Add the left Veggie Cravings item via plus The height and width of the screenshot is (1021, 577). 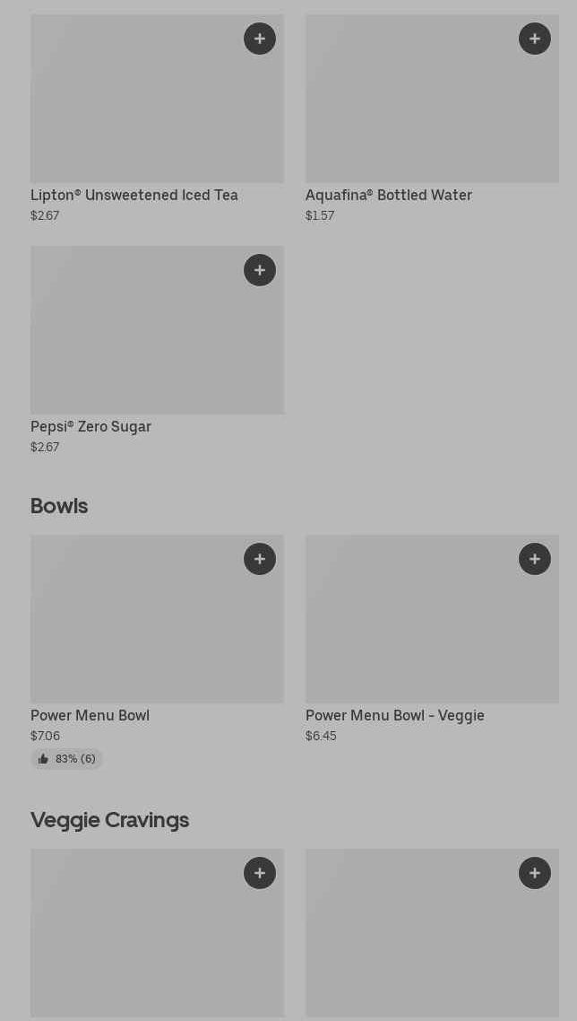(260, 873)
